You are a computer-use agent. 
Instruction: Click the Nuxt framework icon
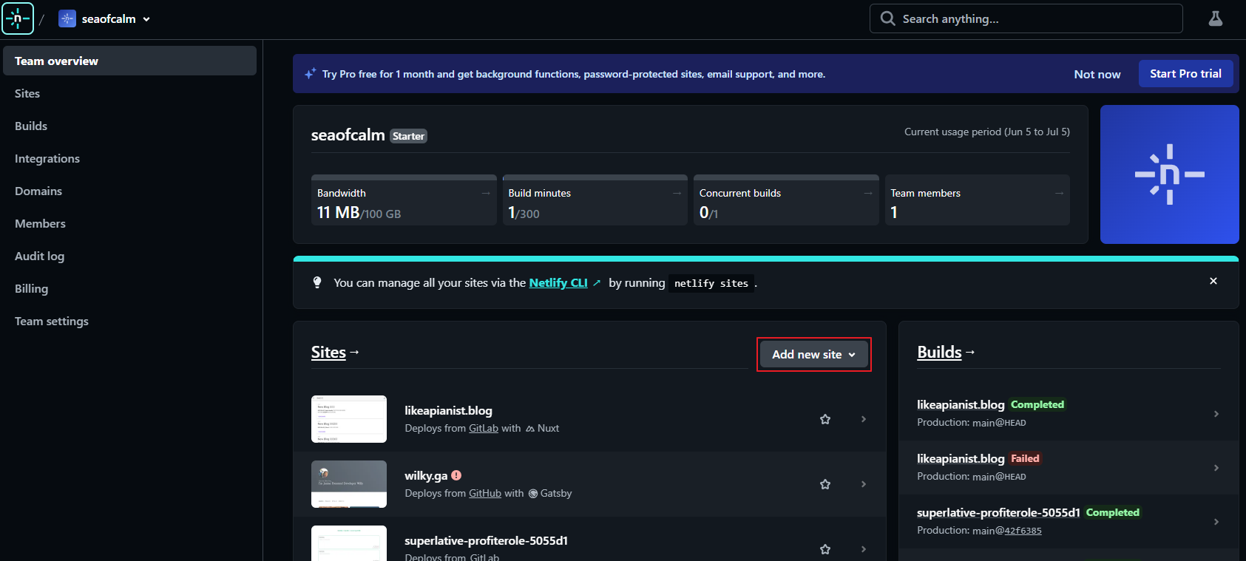tap(530, 429)
